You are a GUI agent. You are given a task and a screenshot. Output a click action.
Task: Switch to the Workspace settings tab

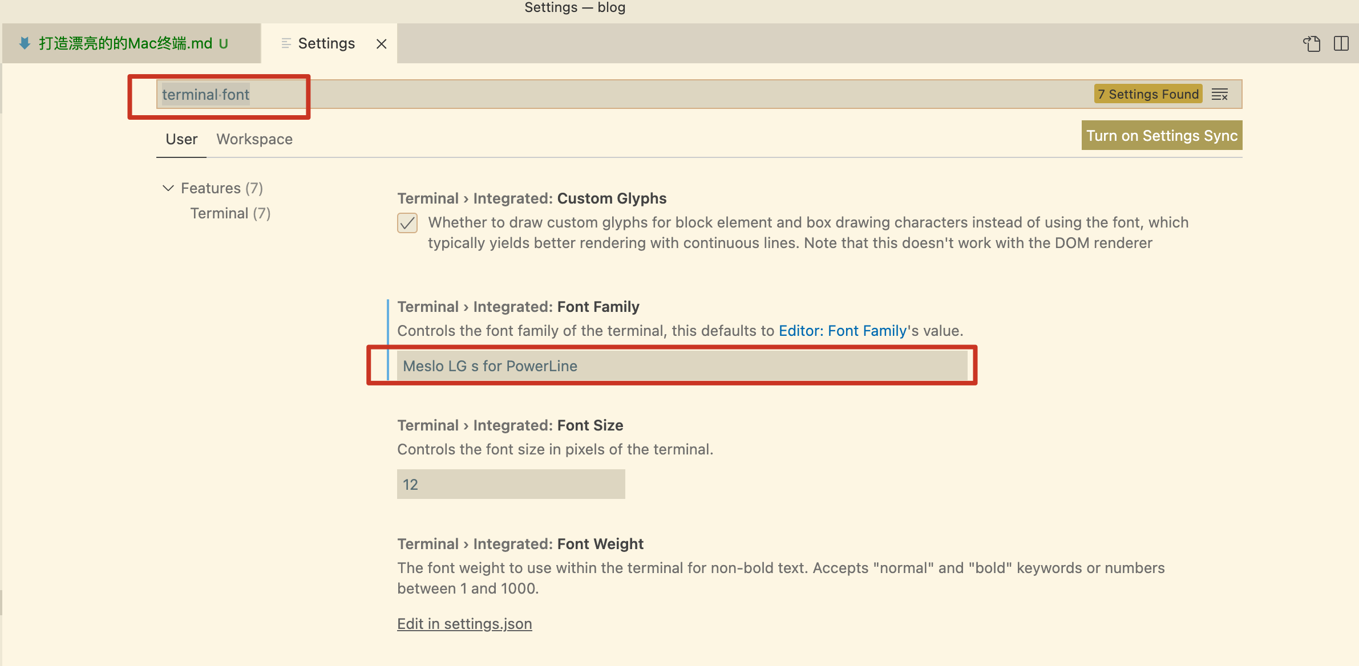[x=254, y=139]
